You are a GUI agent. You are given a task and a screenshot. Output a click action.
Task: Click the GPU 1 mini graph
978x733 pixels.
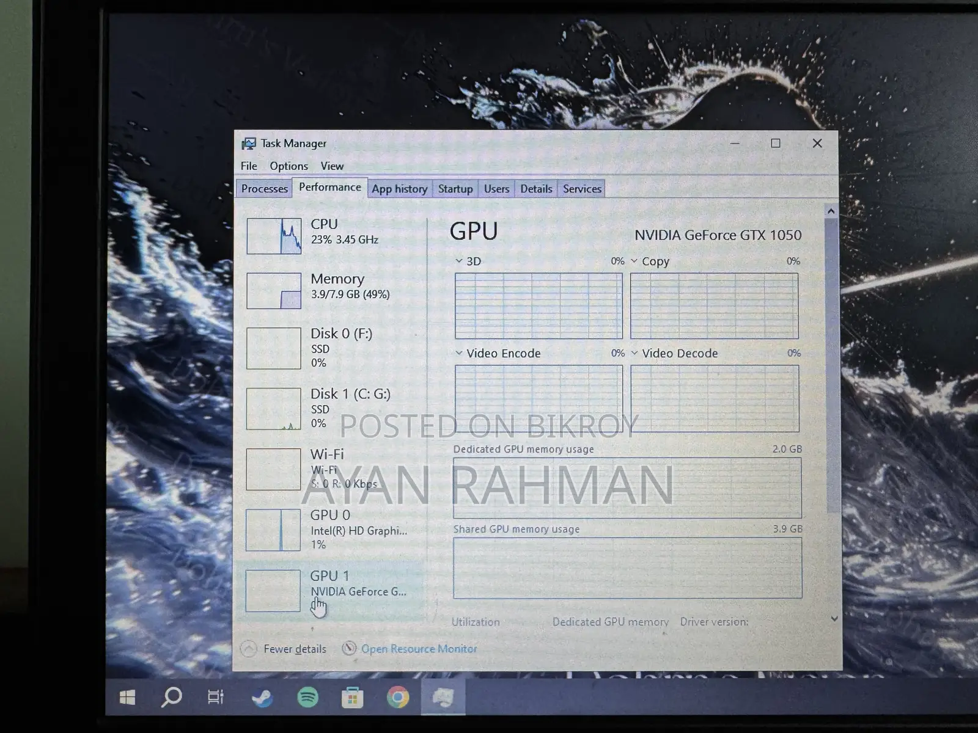[x=273, y=590]
